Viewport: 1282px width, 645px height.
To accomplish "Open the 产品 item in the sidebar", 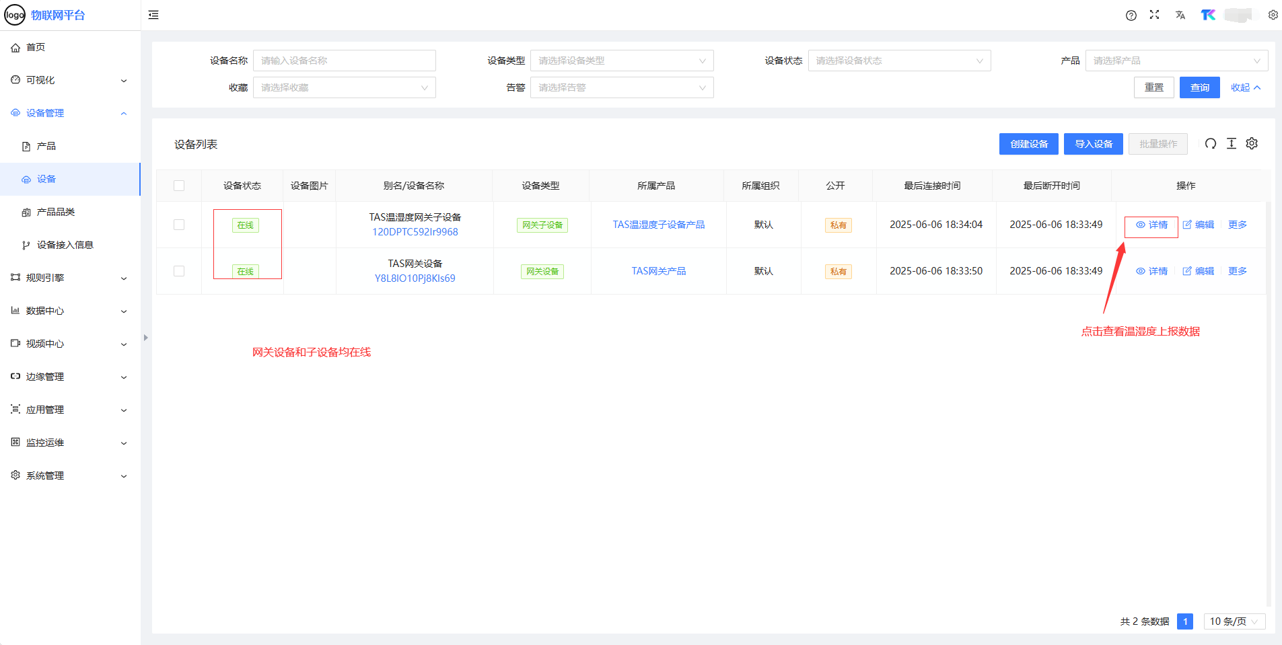I will [x=46, y=146].
